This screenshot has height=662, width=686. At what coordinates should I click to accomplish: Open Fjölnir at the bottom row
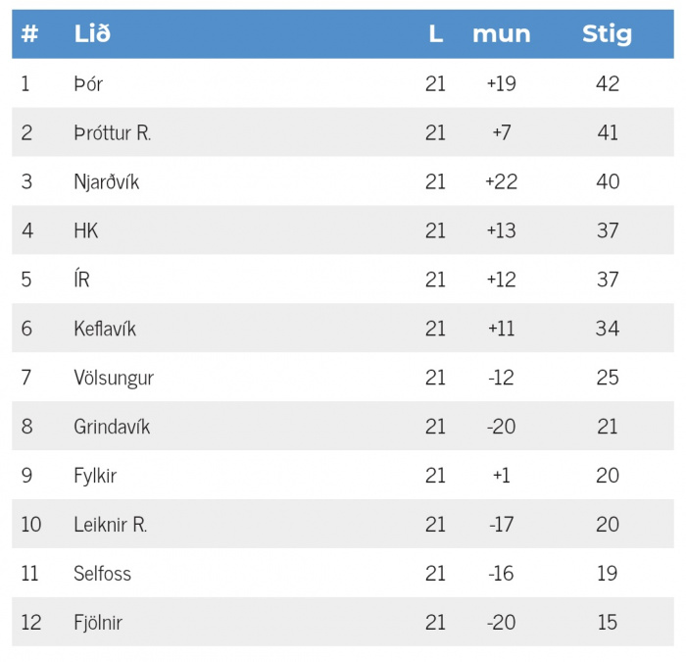(x=343, y=622)
